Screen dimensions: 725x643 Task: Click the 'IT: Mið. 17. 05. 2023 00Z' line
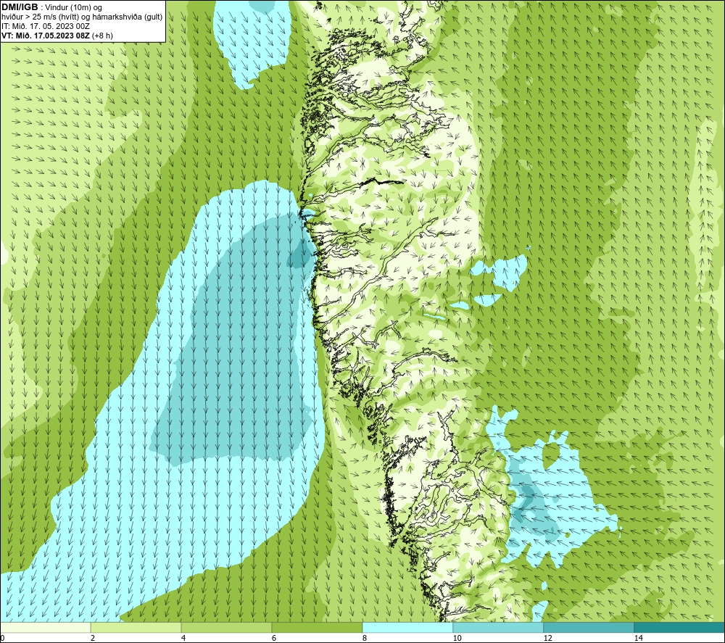[45, 26]
